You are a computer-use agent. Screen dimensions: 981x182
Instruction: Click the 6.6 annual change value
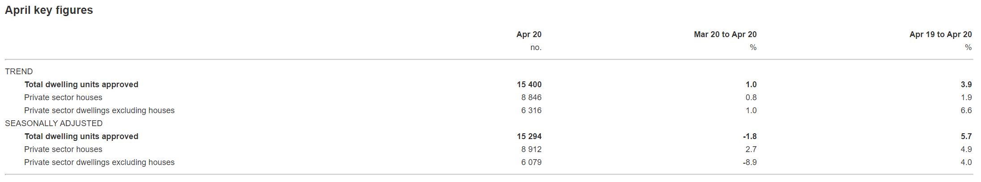coord(966,110)
